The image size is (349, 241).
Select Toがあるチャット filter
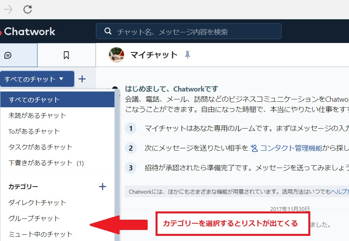(x=57, y=131)
